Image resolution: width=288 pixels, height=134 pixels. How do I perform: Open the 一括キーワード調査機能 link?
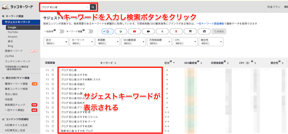coord(210,24)
